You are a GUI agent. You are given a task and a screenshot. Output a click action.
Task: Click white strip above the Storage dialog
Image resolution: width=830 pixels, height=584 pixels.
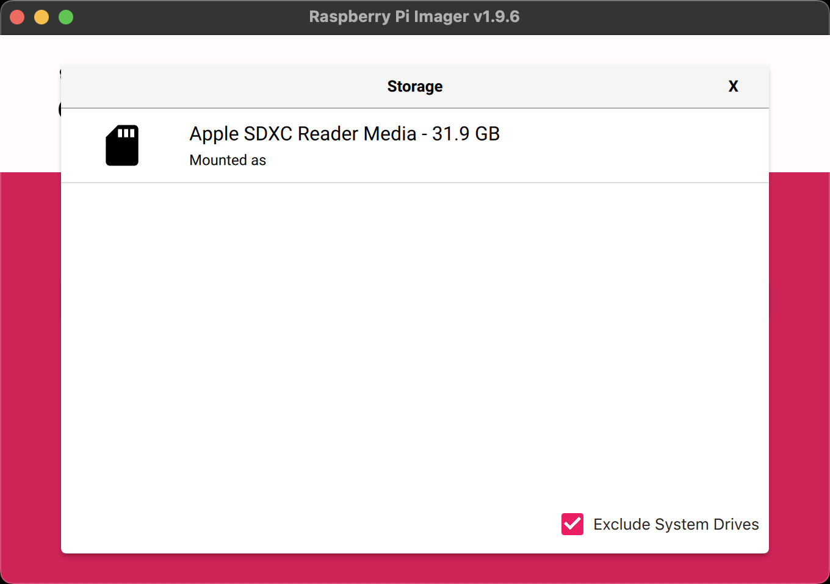point(415,50)
